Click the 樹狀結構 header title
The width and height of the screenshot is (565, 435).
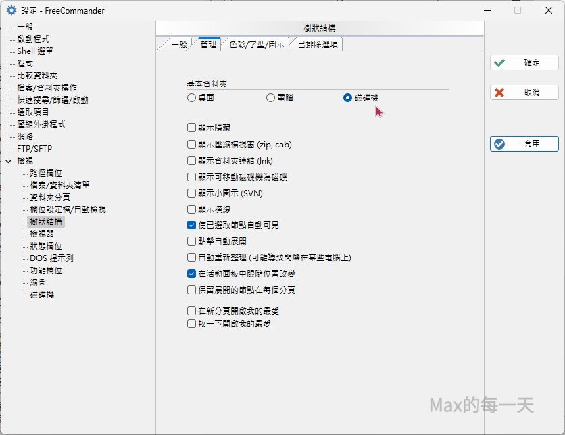click(320, 28)
